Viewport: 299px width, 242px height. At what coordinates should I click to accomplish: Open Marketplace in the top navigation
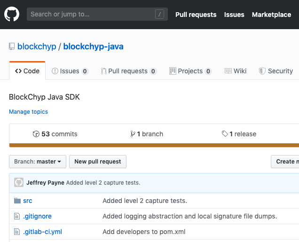coord(272,15)
